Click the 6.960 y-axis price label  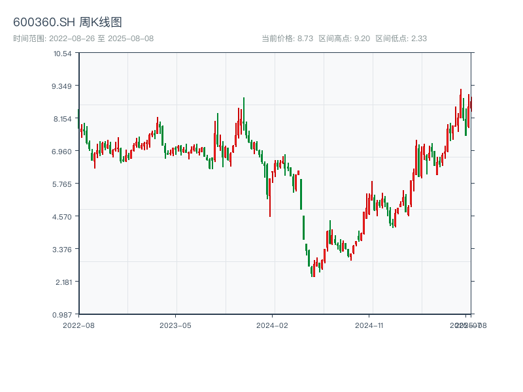(63, 152)
